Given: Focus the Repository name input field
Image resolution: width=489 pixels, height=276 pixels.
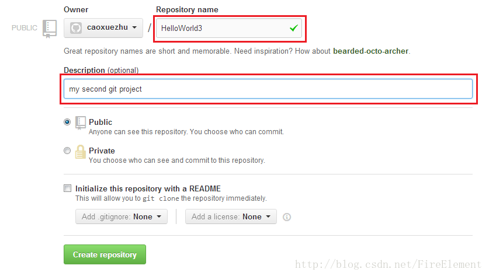Looking at the screenshot, I should tap(229, 29).
